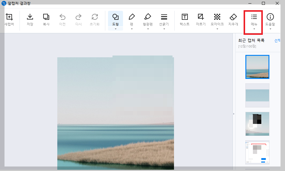Select the 지우개 eraser tool
285x171 pixels.
[x=233, y=19]
